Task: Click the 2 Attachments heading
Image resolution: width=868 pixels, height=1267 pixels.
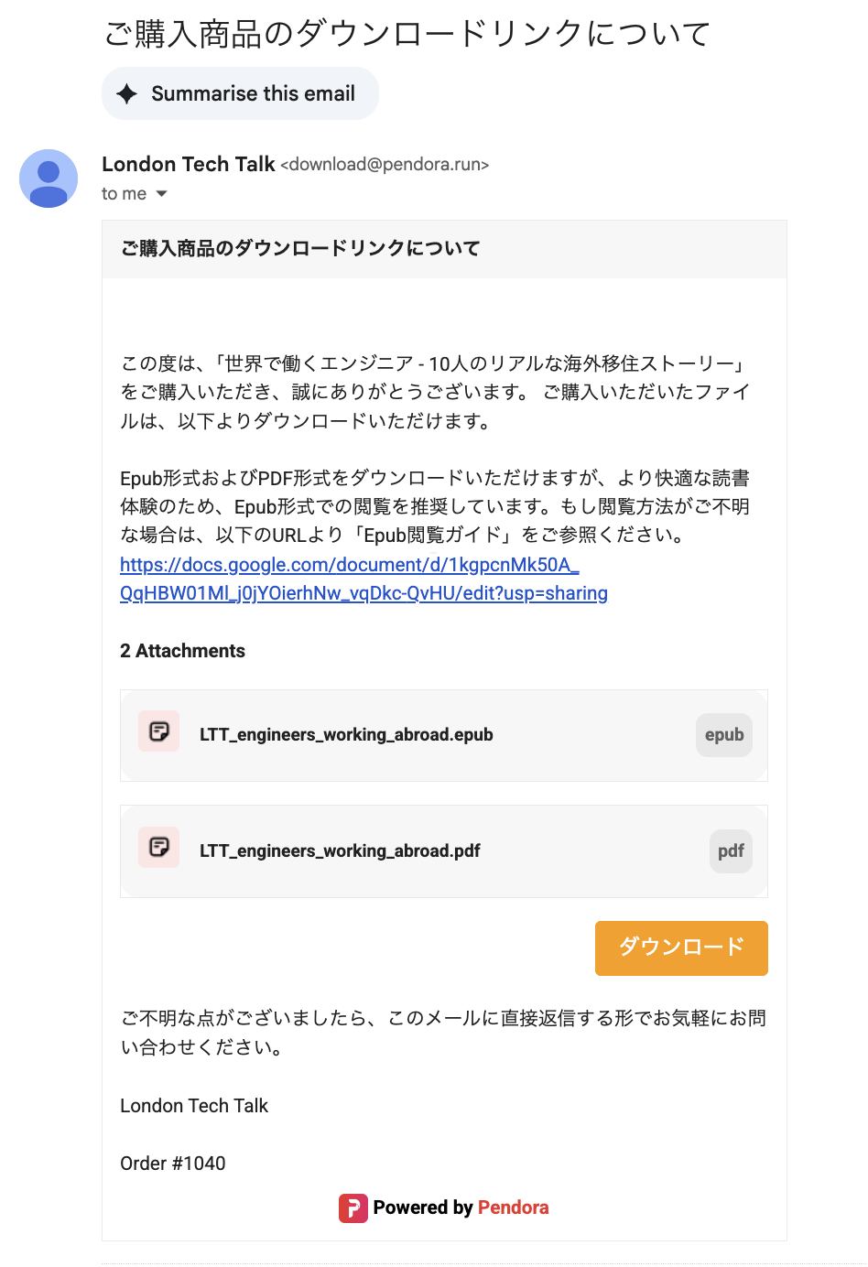Action: 182,651
